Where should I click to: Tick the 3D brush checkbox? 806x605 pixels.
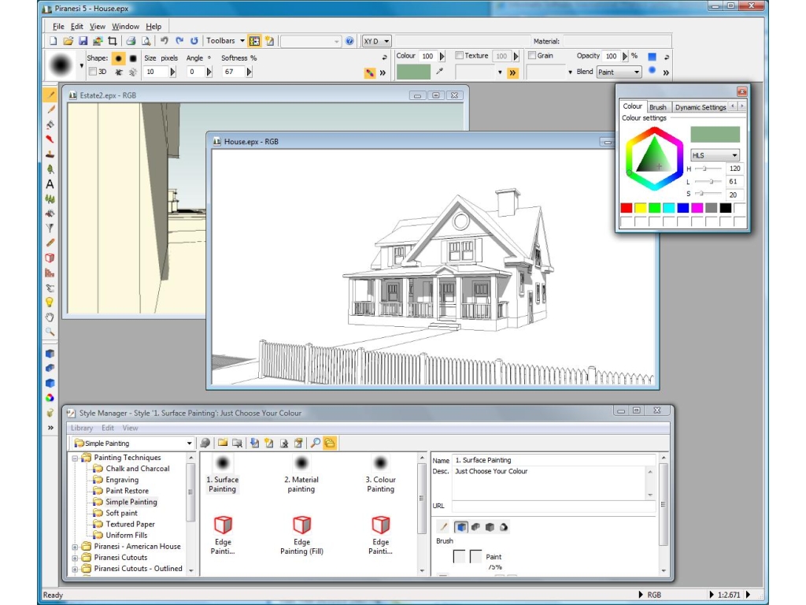pyautogui.click(x=92, y=72)
